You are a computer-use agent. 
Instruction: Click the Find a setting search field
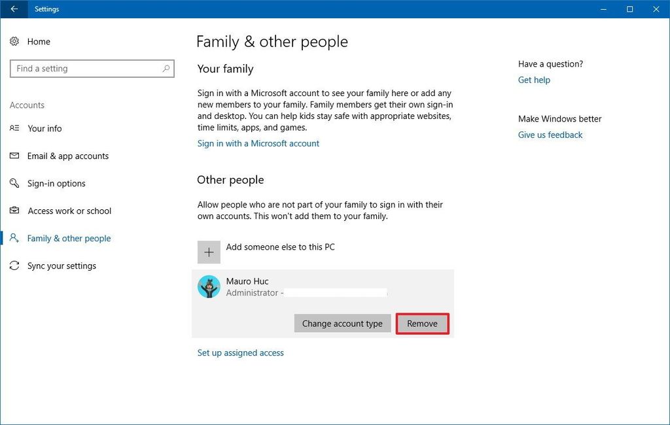92,68
